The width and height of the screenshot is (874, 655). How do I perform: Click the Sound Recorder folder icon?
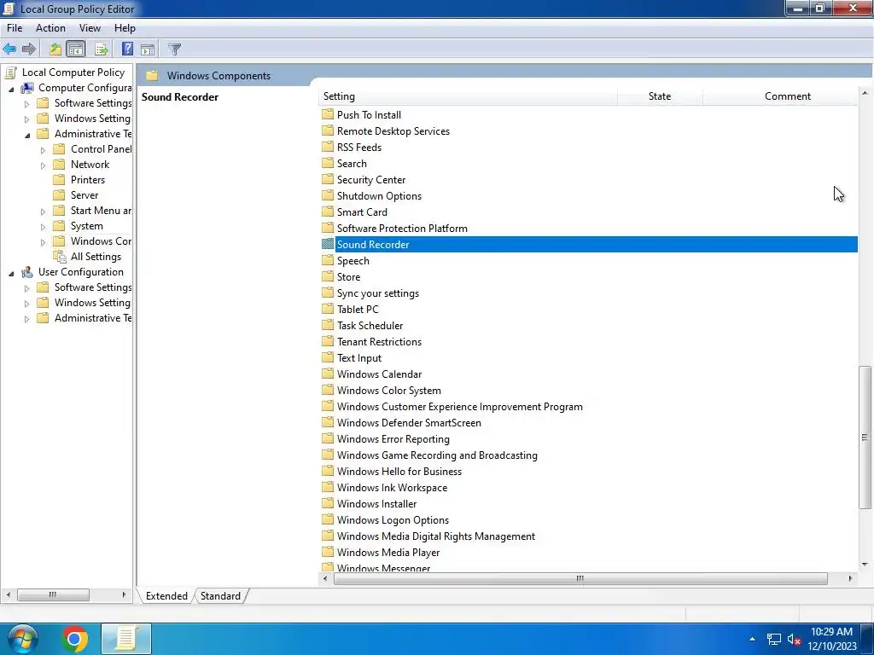(328, 244)
